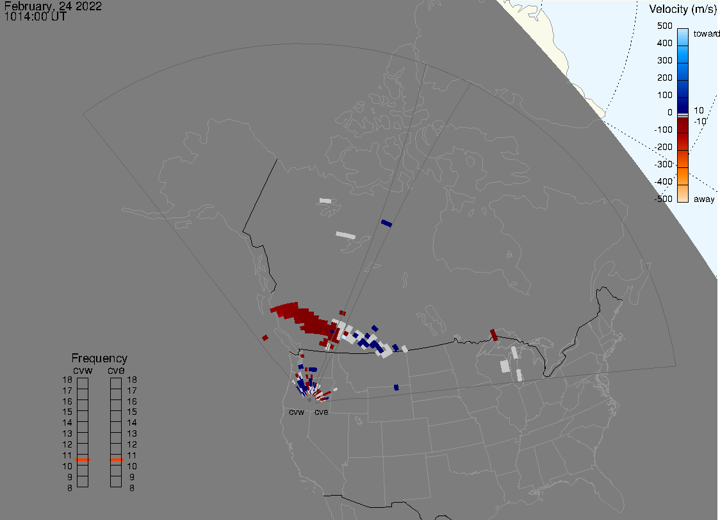Click the '8' label left of cvw bar
Image resolution: width=720 pixels, height=520 pixels.
[70, 489]
